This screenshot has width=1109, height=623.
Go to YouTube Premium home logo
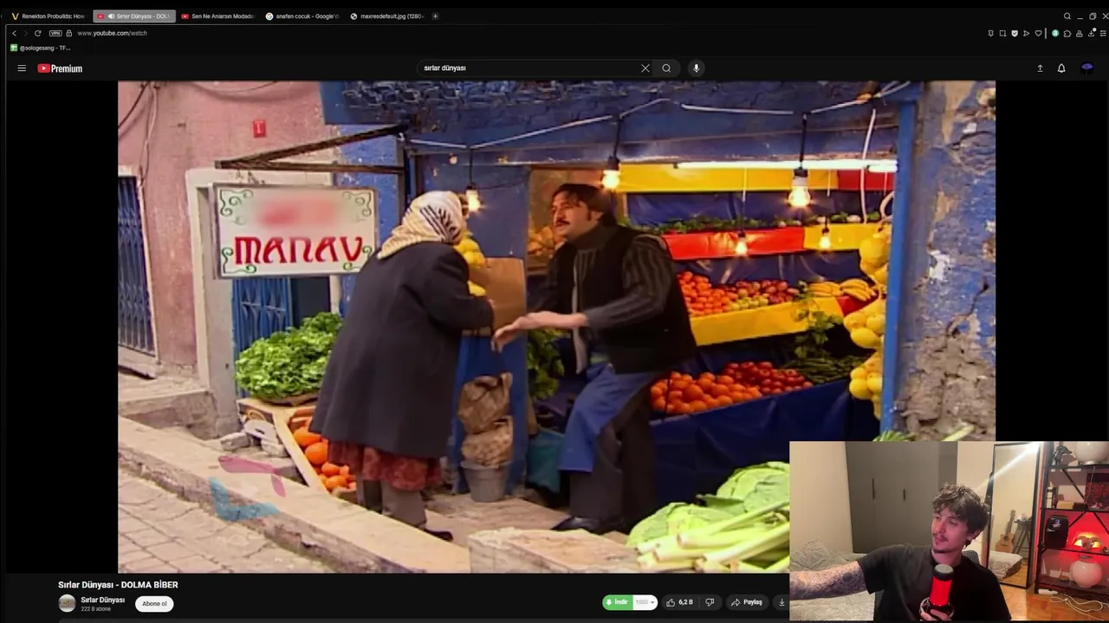click(60, 68)
